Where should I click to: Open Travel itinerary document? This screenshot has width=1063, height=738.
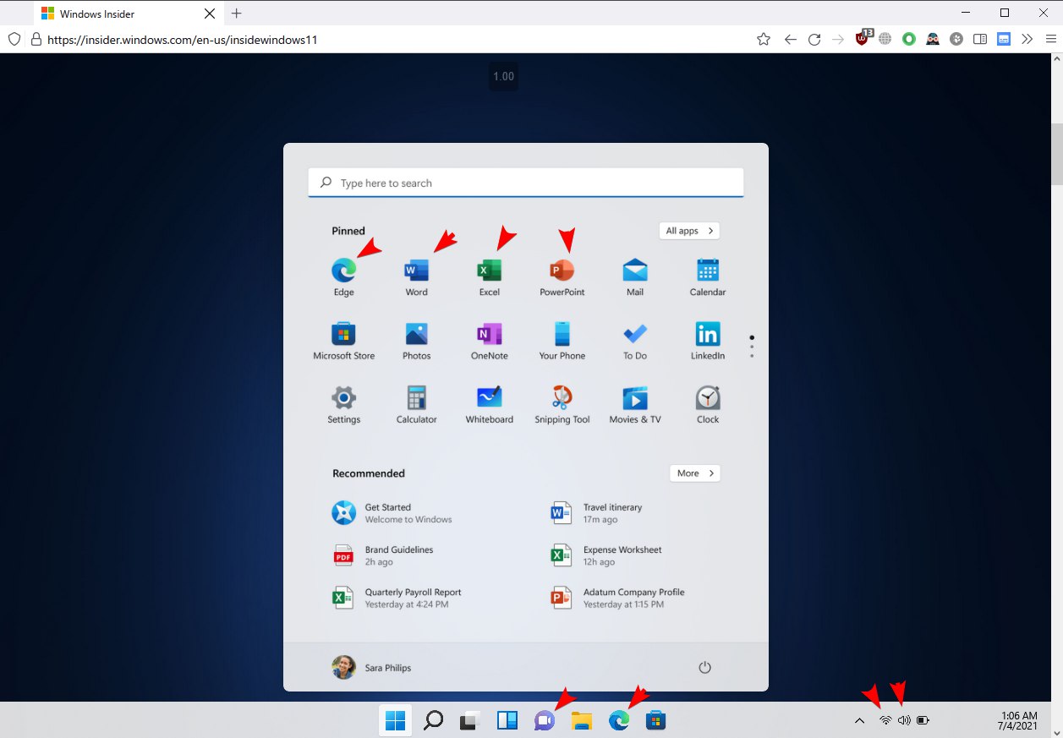(x=596, y=513)
